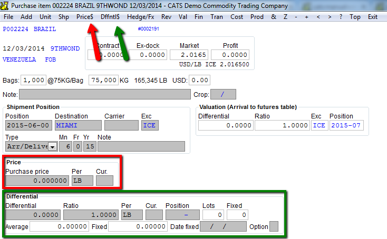Click the Valuation Position 2015-07 field

click(x=346, y=125)
